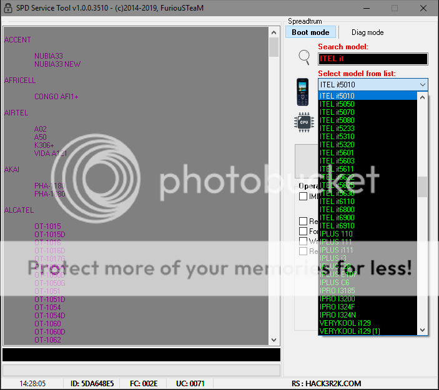Viewport: 439px width, 390px height.
Task: Select ITEL it5233 from the list
Action: point(368,129)
